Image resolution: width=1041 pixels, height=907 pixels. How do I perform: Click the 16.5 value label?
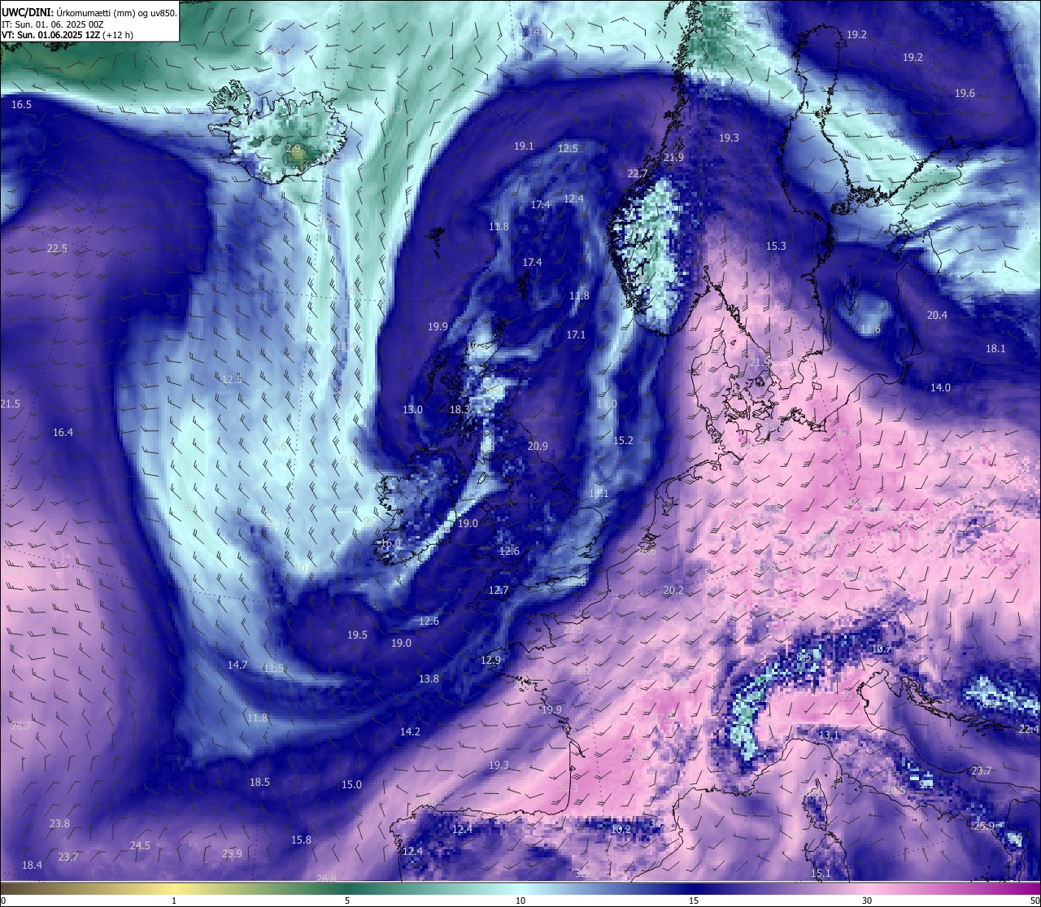click(x=21, y=105)
